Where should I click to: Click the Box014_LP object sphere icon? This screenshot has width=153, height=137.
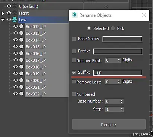tap(21, 40)
